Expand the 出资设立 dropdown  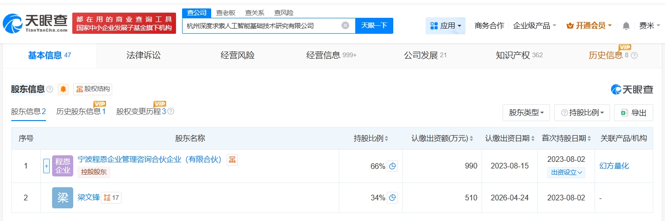click(x=566, y=172)
